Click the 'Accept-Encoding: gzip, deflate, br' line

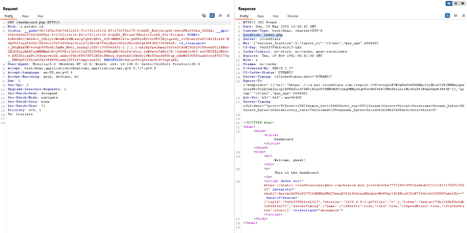43,77
